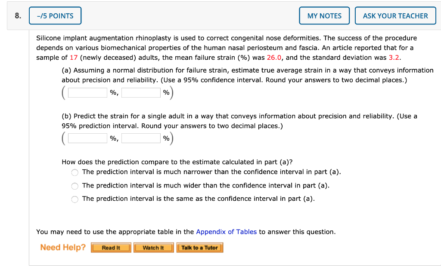
Task: Click the -/5 POINTS score button
Action: click(55, 15)
